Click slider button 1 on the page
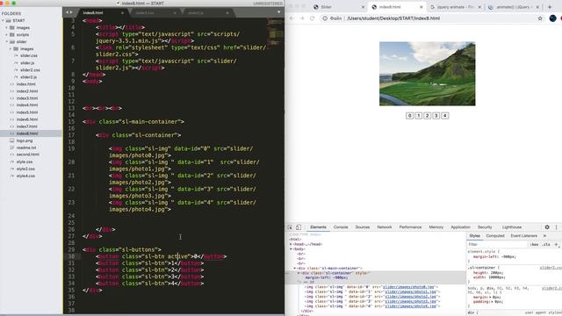The image size is (562, 316). (418, 116)
